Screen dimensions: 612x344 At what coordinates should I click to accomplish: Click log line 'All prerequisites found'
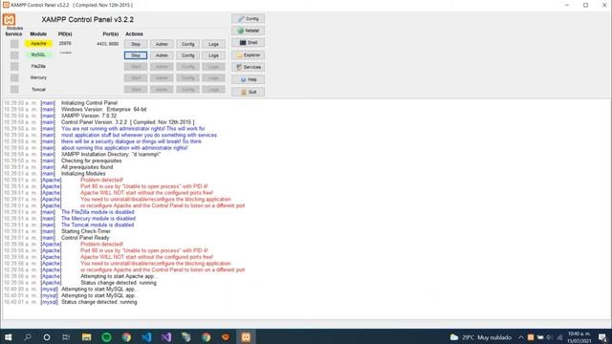(x=87, y=167)
